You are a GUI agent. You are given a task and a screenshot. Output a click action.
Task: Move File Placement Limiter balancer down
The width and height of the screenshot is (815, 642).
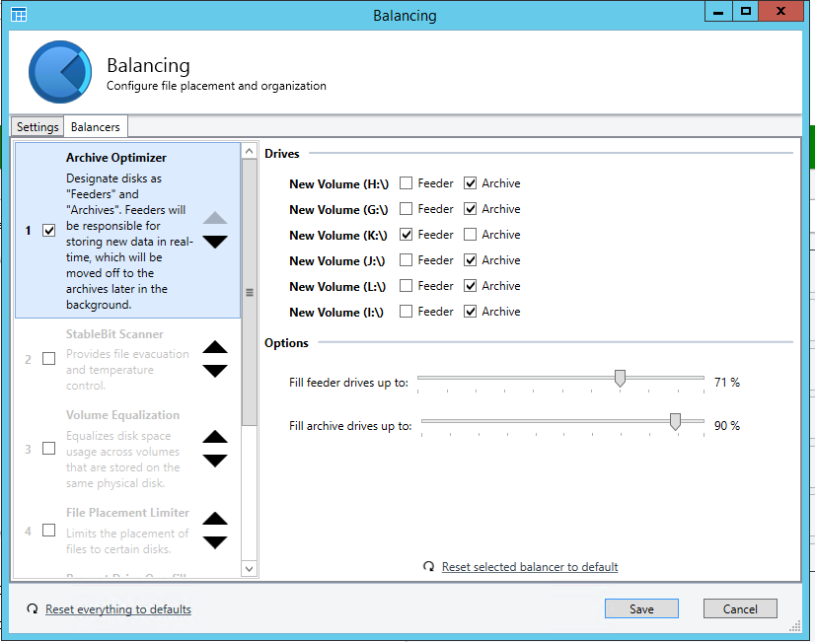point(215,542)
